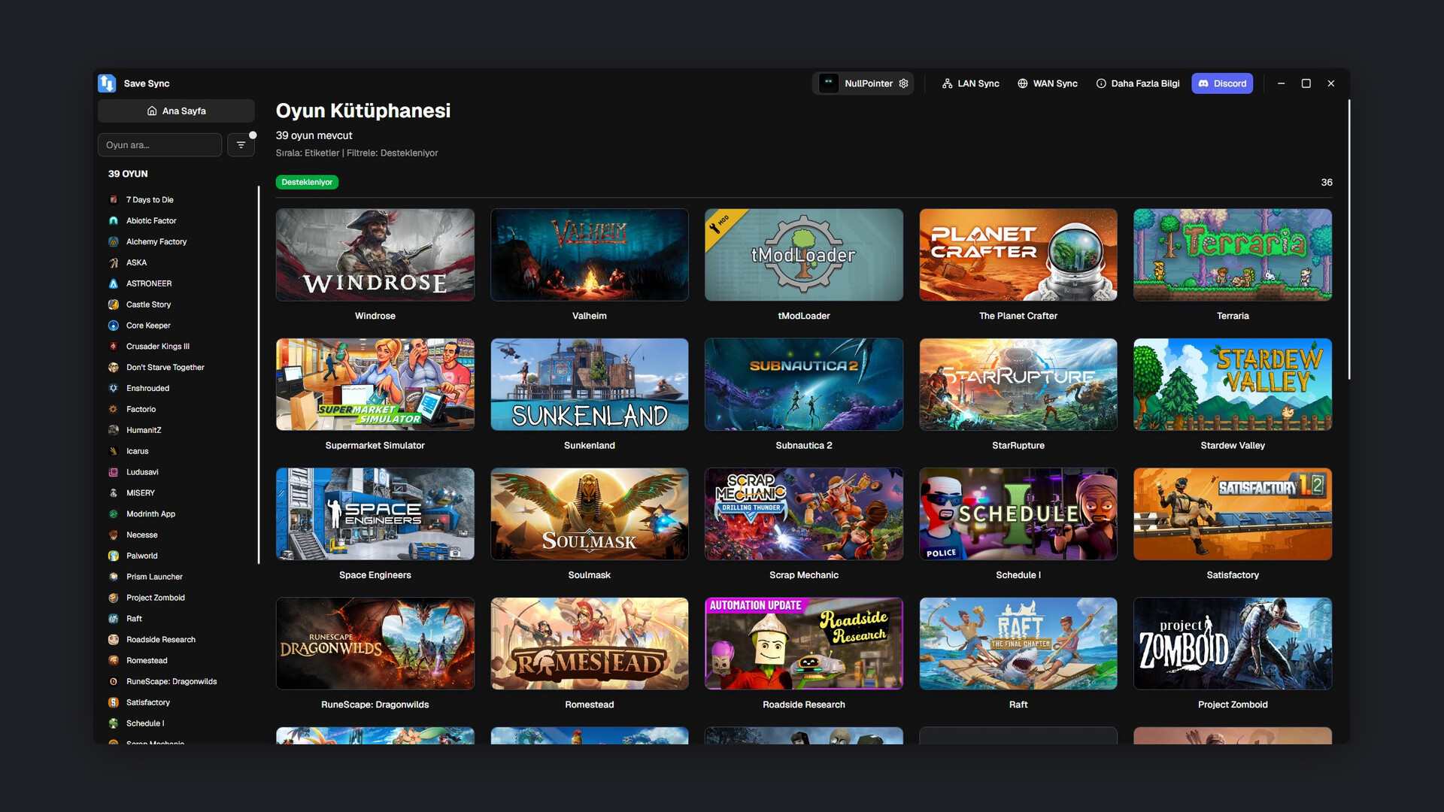Click the ASTRONEER sidebar icon
This screenshot has height=812, width=1444.
point(114,284)
